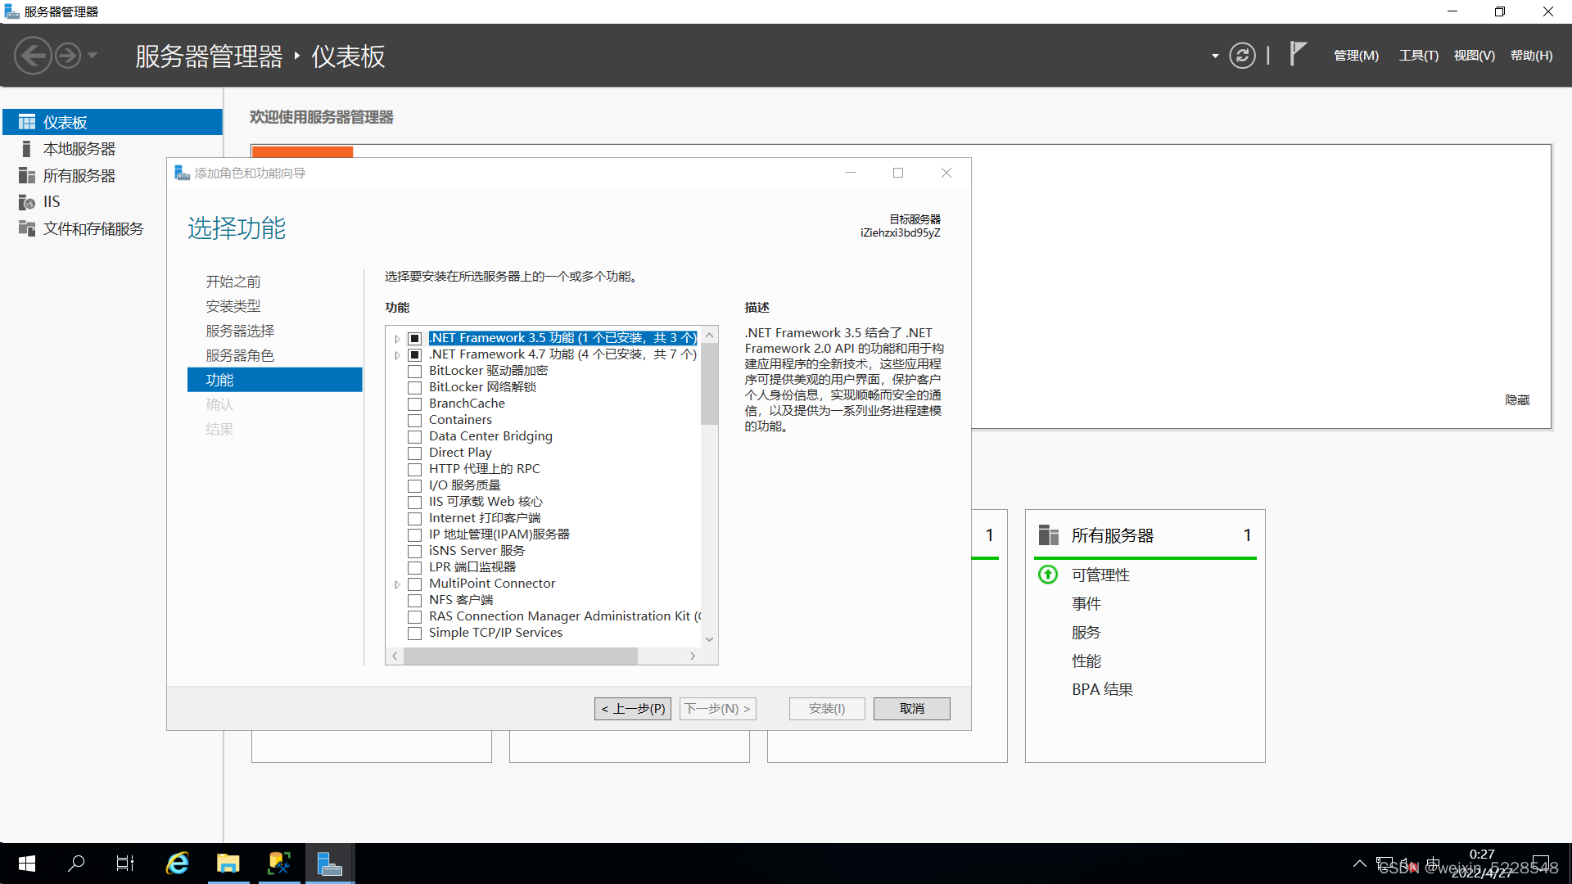Select 本地服务器 in the sidebar
Viewport: 1572px width, 884px height.
112,149
